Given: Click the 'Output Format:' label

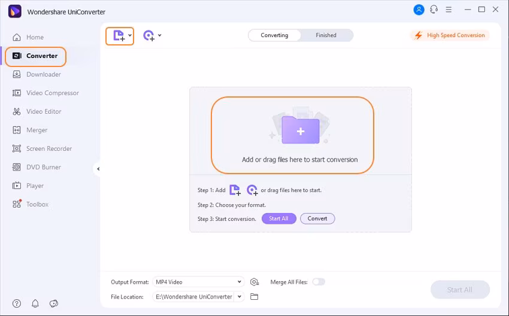Looking at the screenshot, I should (x=129, y=282).
